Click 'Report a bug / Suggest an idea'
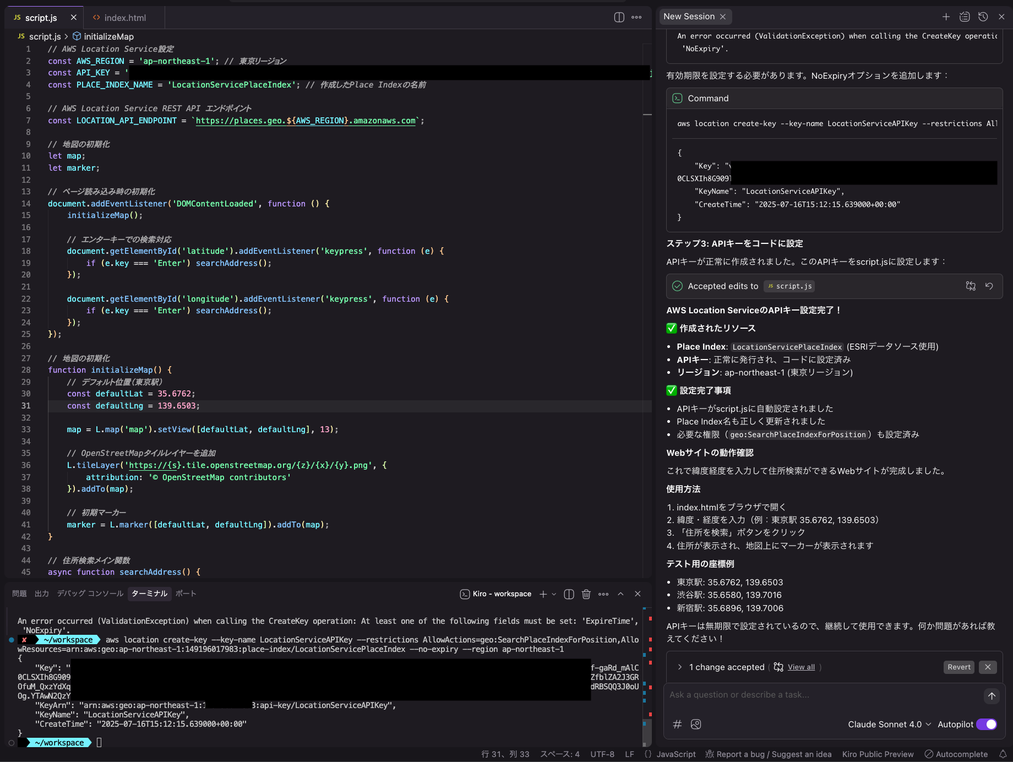The height and width of the screenshot is (762, 1013). [769, 754]
